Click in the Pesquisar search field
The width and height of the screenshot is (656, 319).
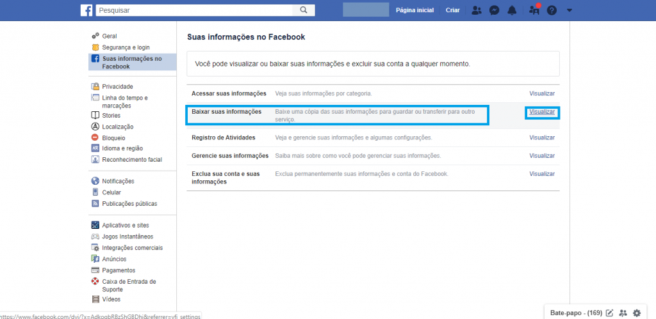(194, 10)
